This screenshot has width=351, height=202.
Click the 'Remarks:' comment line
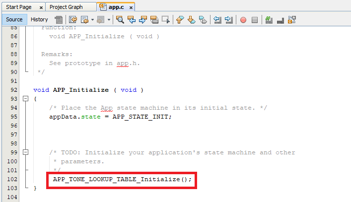57,54
